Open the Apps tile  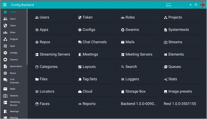click(53, 30)
